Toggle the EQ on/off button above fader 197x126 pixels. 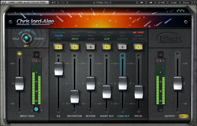point(58,47)
